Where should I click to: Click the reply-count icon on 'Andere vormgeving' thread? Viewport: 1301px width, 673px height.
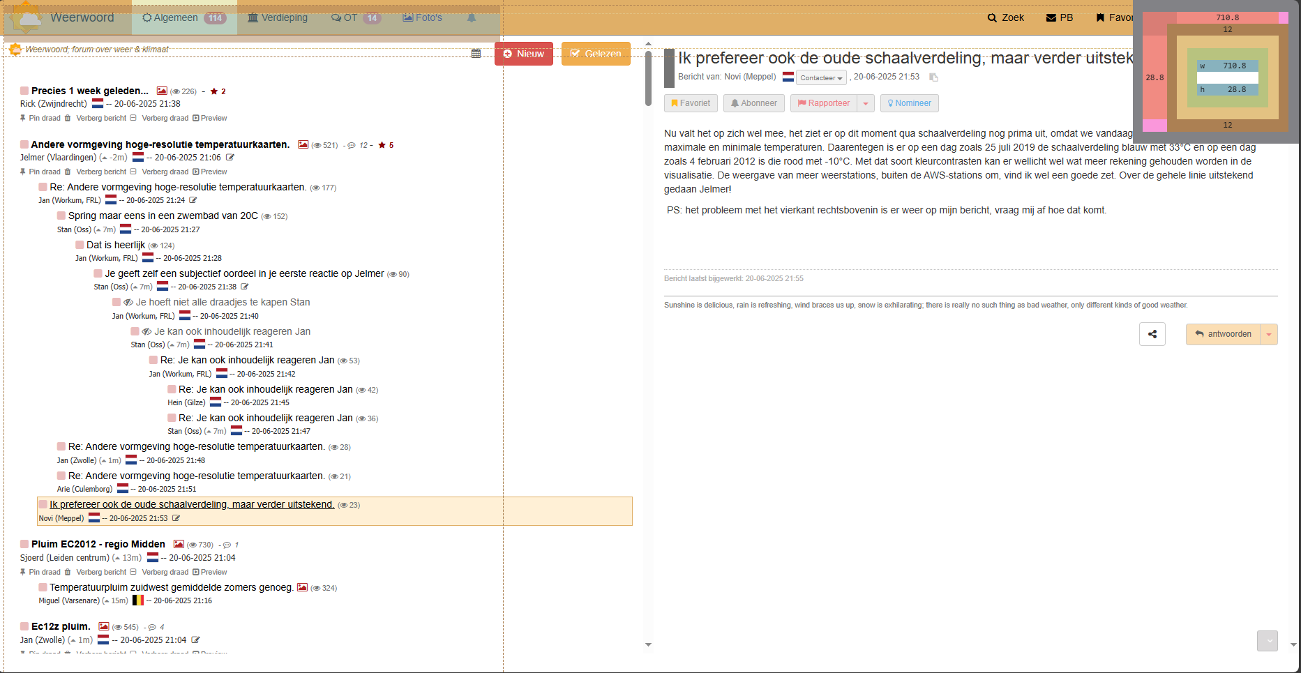click(x=352, y=145)
